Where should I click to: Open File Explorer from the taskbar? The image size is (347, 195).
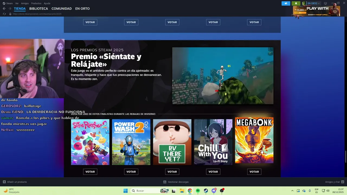(182, 191)
